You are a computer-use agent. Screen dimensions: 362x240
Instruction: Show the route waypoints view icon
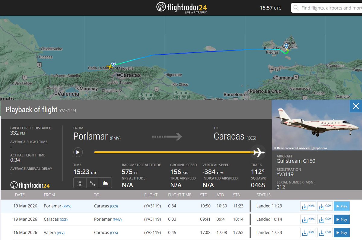coord(93,183)
